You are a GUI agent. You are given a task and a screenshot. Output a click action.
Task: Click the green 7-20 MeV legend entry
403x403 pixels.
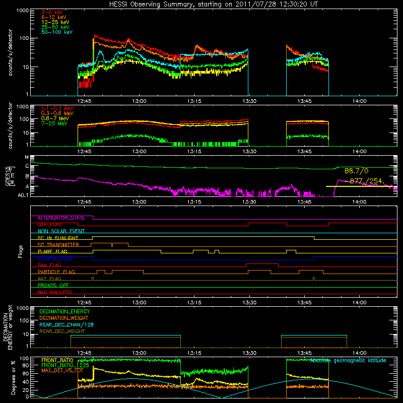pos(54,123)
